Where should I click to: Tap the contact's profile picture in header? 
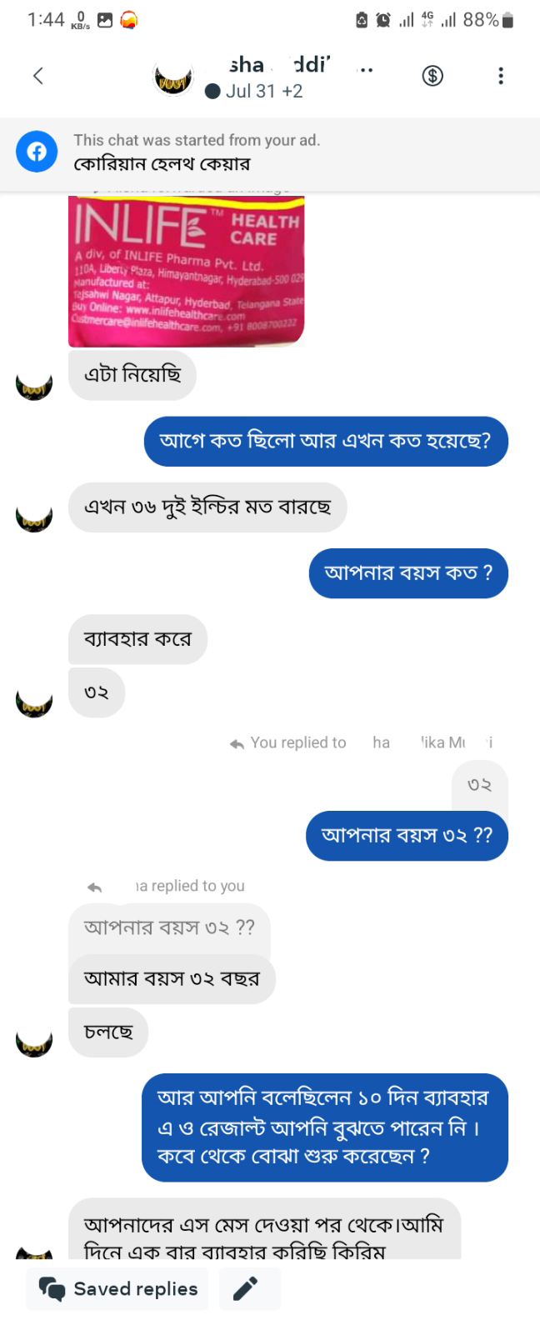point(173,77)
